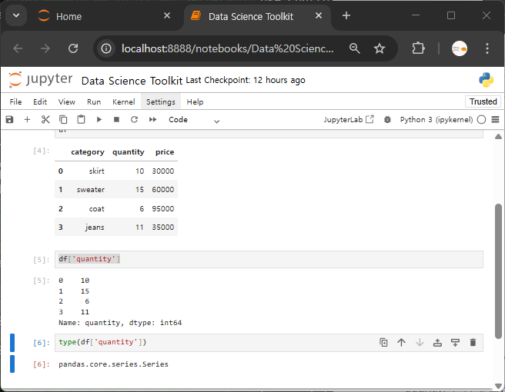
Task: Collapse cell 6 input via the blue bar
Action: tap(12, 343)
